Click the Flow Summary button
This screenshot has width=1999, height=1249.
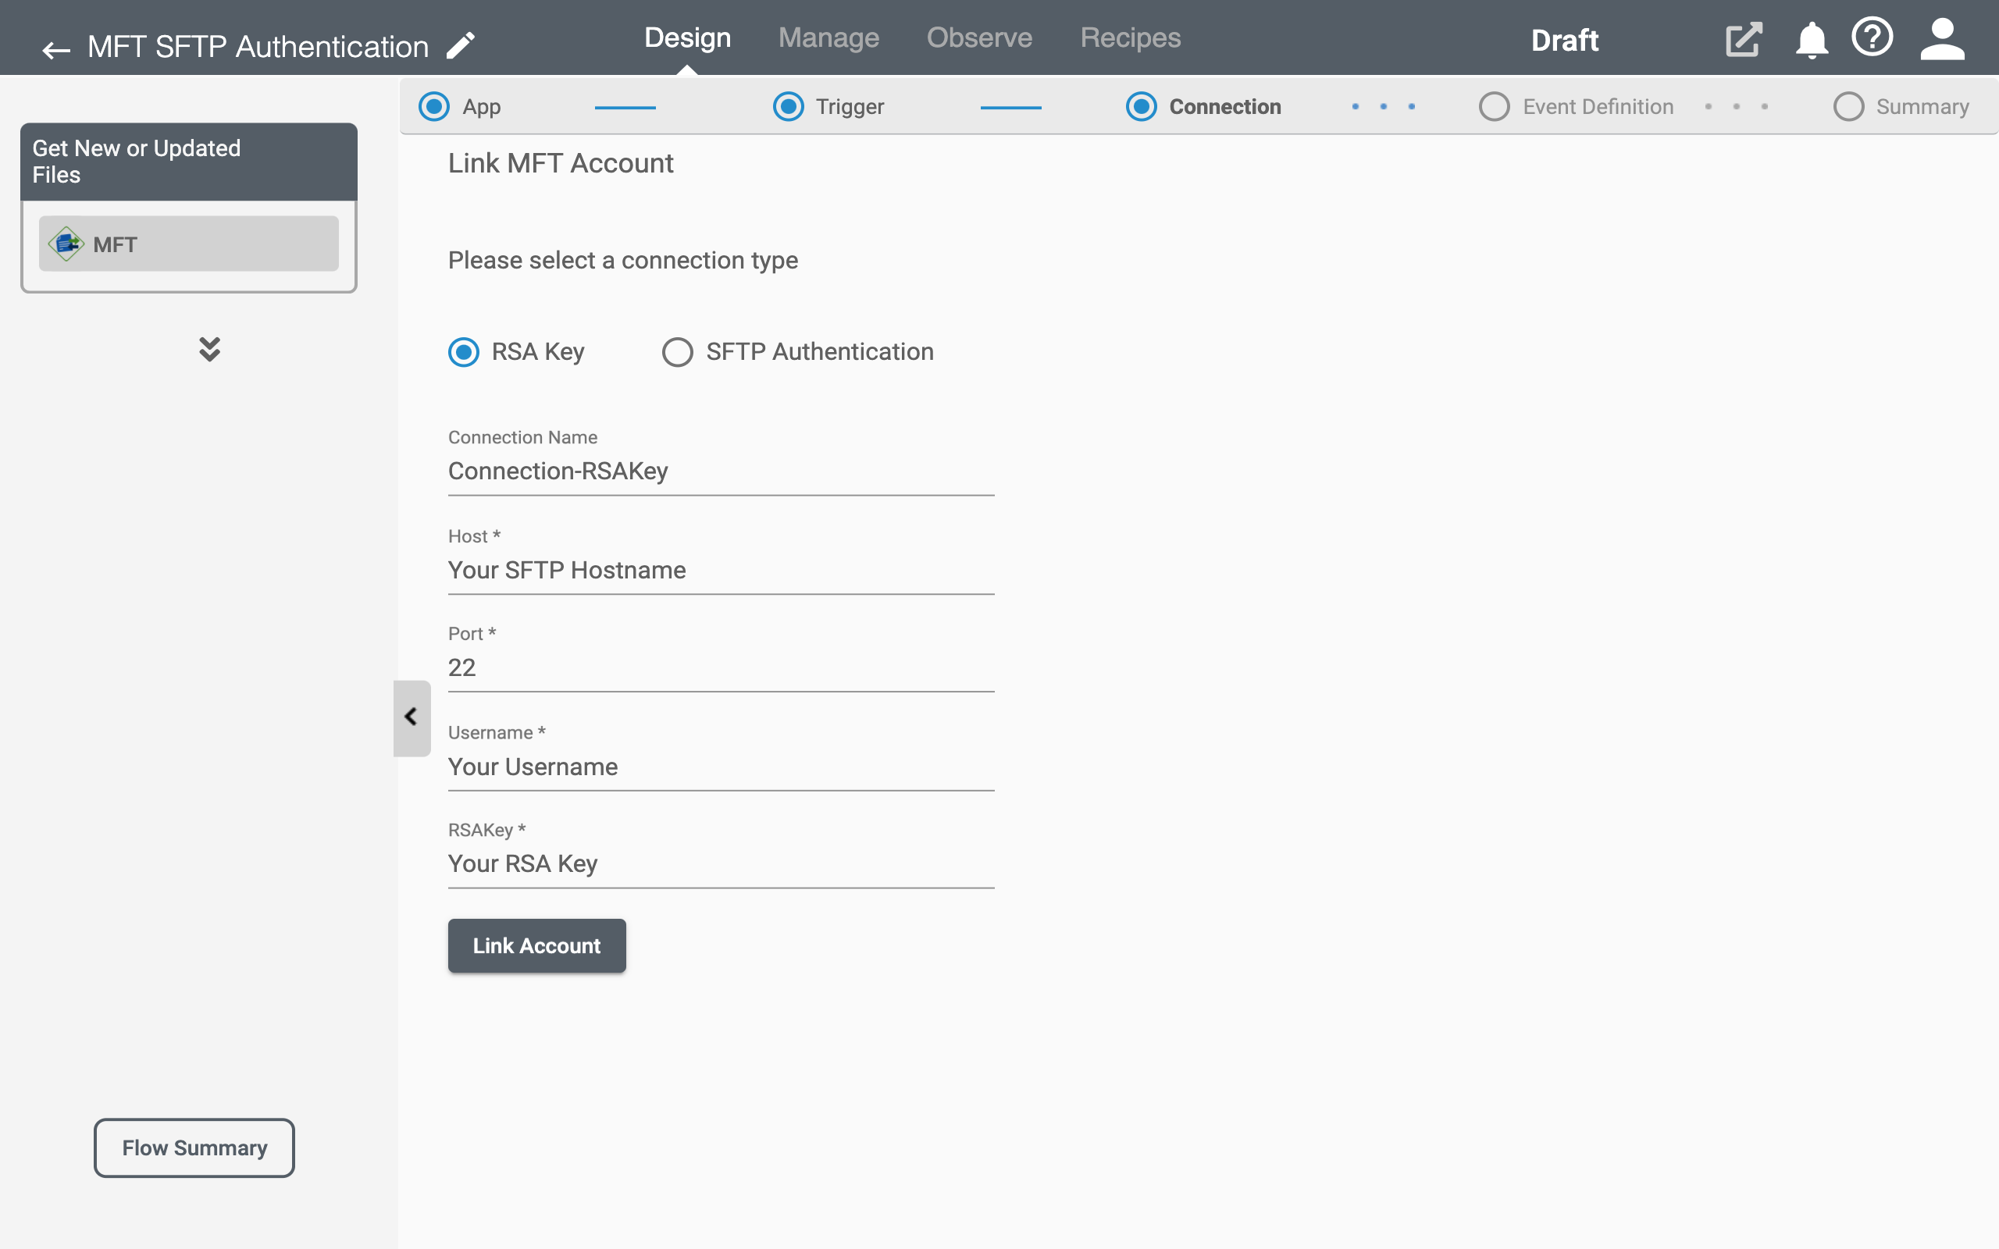click(194, 1148)
